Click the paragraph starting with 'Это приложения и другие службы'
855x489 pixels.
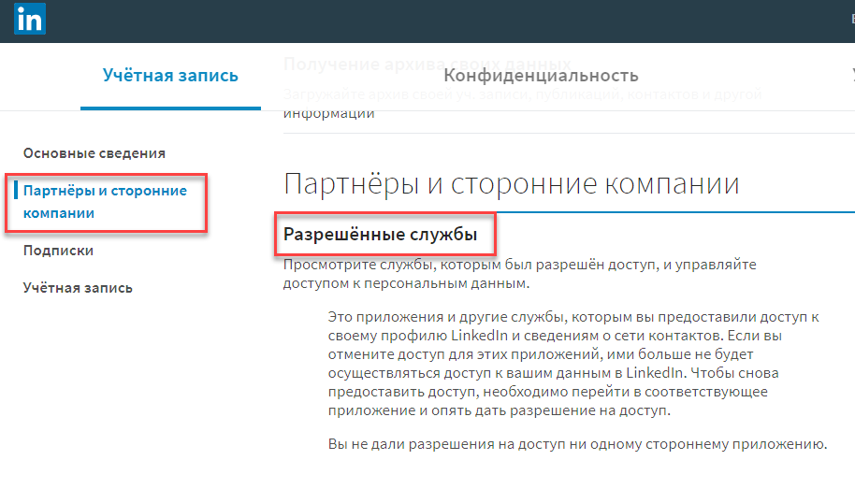click(x=573, y=364)
